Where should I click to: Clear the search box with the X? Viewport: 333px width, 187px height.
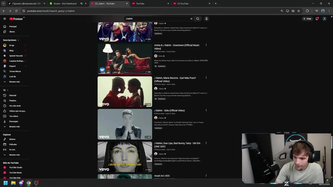tap(191, 19)
